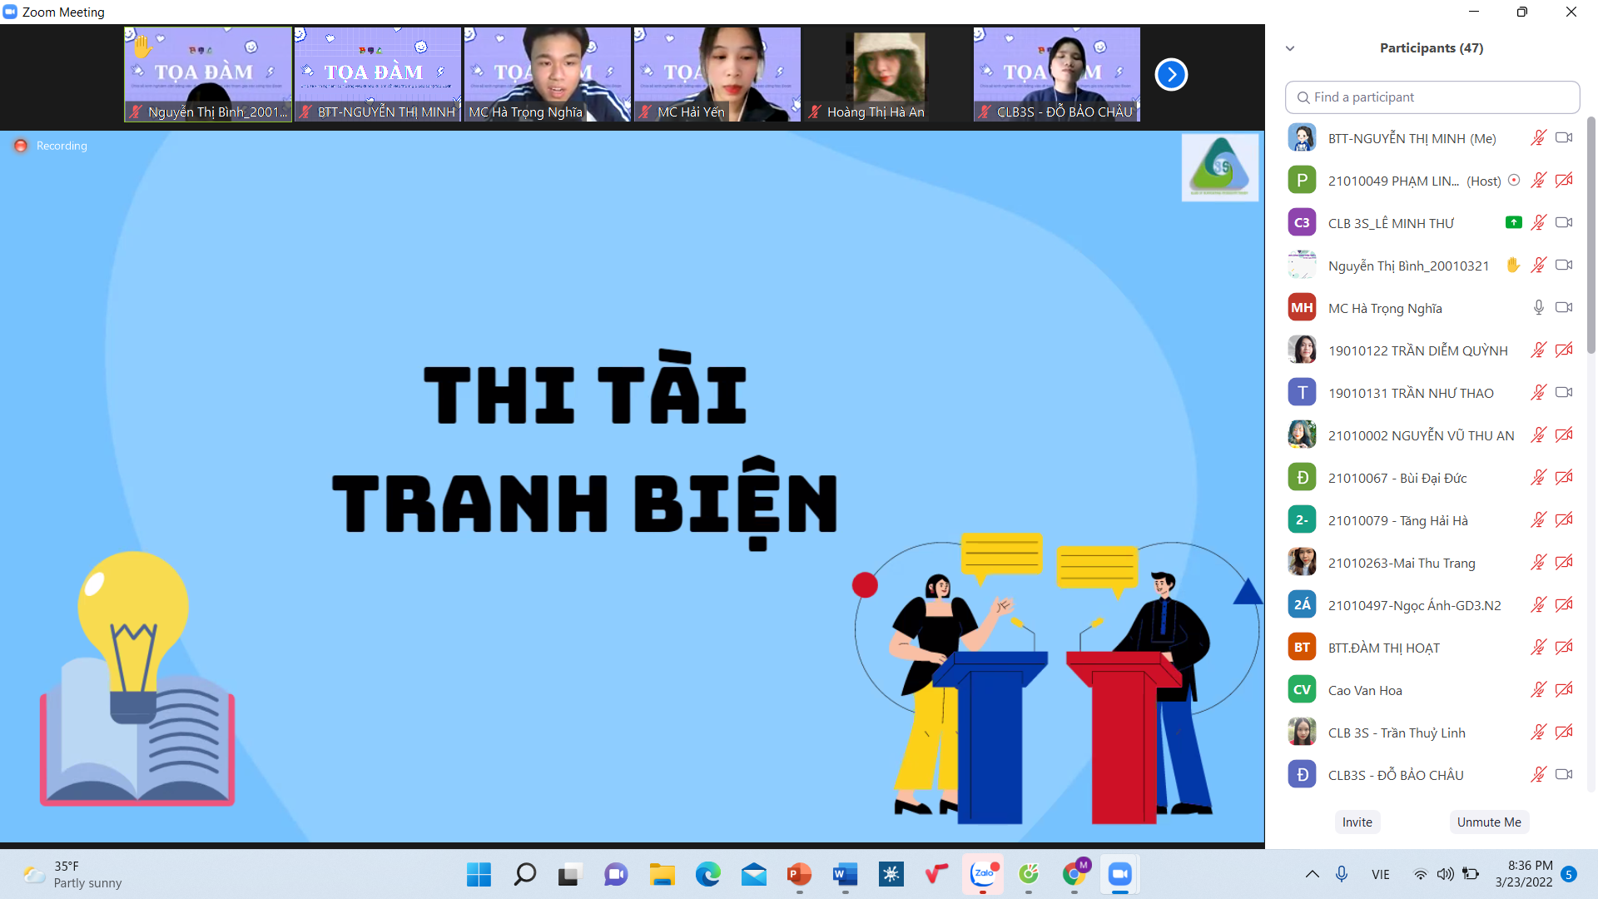Open the Zalo app in the taskbar
The height and width of the screenshot is (899, 1598).
[x=983, y=874]
